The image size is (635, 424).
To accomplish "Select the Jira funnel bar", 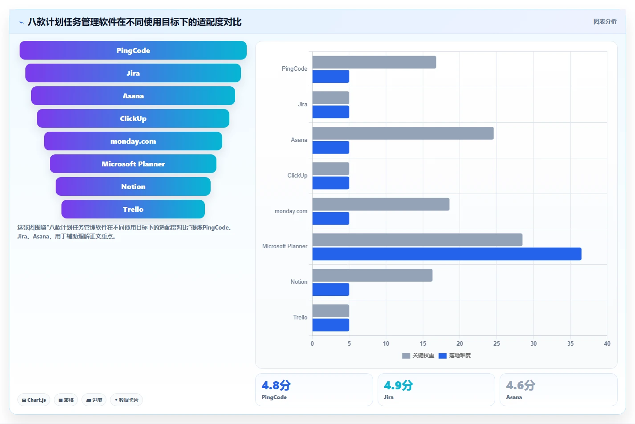I will (x=133, y=73).
